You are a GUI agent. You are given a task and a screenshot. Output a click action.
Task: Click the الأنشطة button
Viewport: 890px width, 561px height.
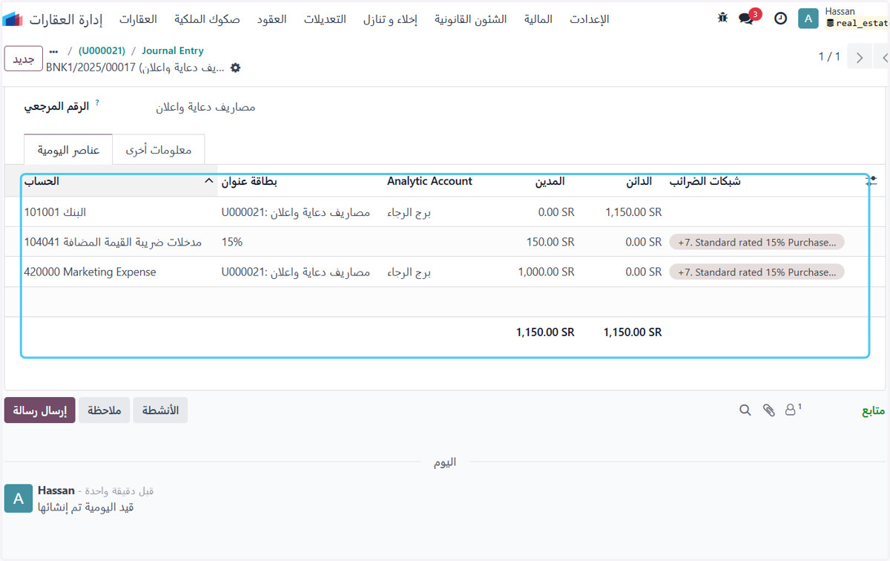click(160, 410)
